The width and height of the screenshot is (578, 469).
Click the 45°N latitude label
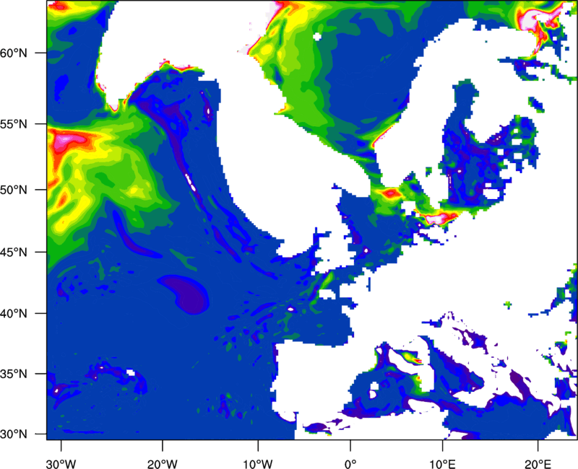click(x=14, y=253)
